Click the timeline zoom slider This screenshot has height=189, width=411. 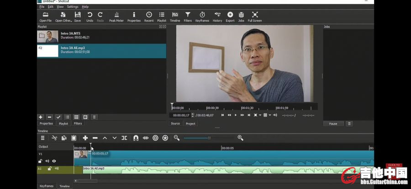click(209, 138)
